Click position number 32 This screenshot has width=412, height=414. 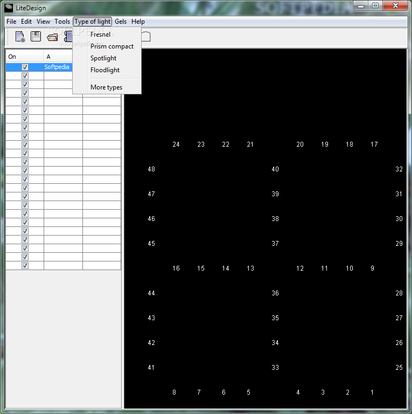399,169
